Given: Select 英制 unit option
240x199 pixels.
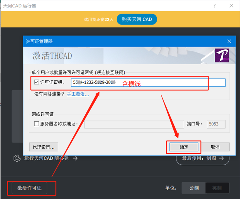Looking at the screenshot, I should 217,188.
